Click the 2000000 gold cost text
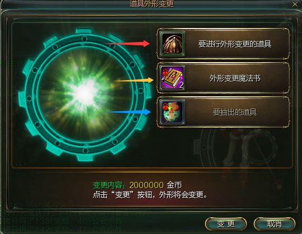 [x=147, y=185]
